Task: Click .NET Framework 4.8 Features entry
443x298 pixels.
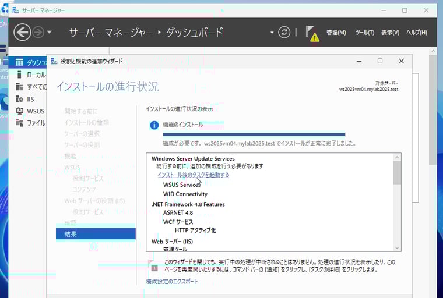Action: tap(188, 204)
